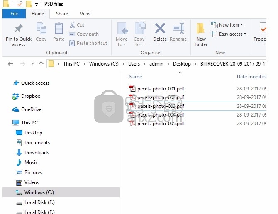Select file pexels-photo-003.pdf

coord(161,106)
